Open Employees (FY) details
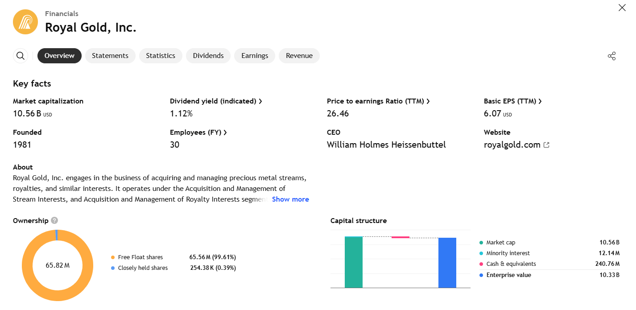The width and height of the screenshot is (636, 310). (x=198, y=132)
